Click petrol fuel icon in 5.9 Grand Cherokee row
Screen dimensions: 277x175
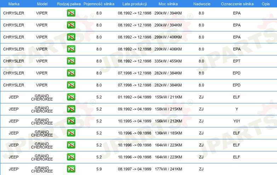[x=71, y=169]
